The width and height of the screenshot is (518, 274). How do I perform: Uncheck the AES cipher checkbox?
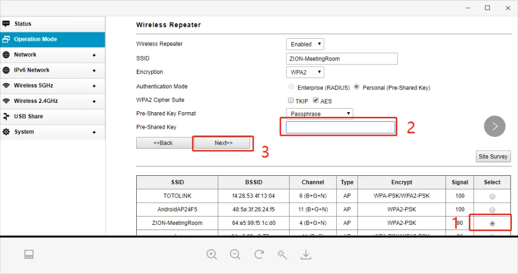pyautogui.click(x=315, y=100)
